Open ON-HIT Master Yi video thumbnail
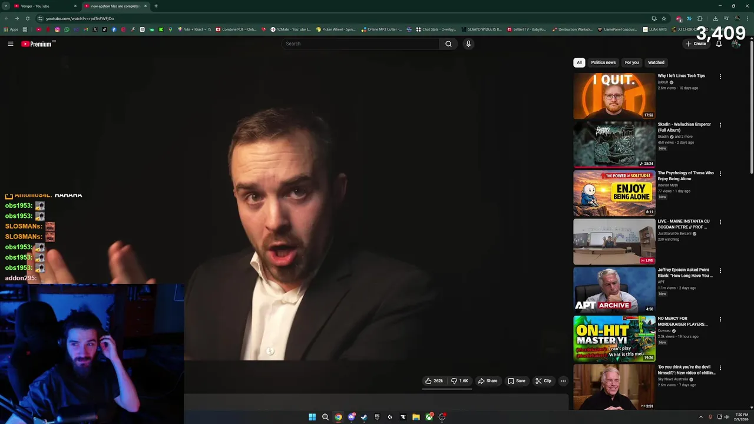The height and width of the screenshot is (424, 754). click(x=614, y=339)
